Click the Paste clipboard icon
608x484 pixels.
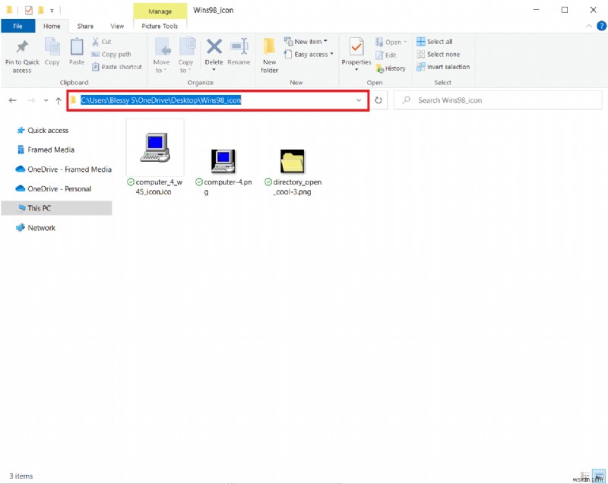click(77, 47)
